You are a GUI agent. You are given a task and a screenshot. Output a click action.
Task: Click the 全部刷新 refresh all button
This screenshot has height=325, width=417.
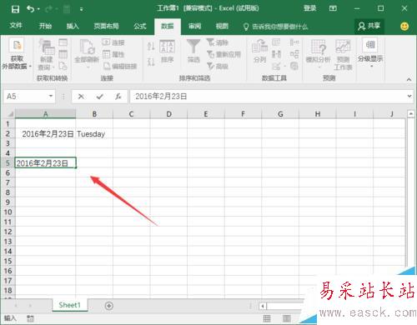point(87,54)
